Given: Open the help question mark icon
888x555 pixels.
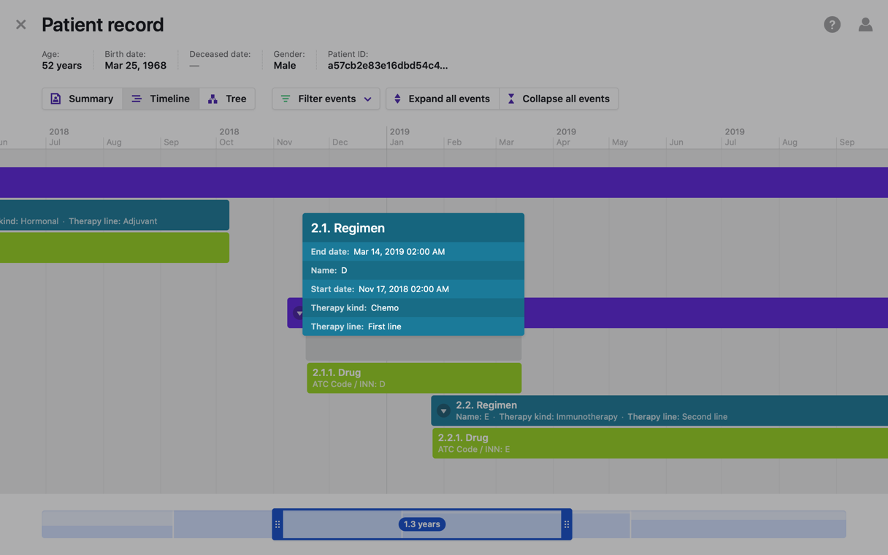Looking at the screenshot, I should (x=832, y=25).
